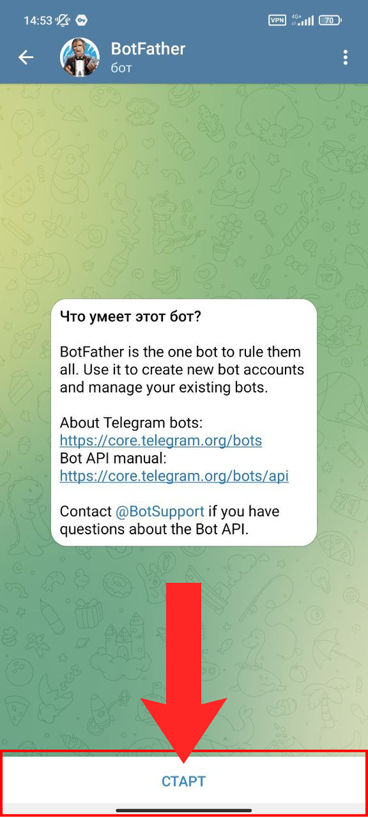Open the core.telegram.org/bots link
Viewport: 368px width, 818px height.
[161, 440]
